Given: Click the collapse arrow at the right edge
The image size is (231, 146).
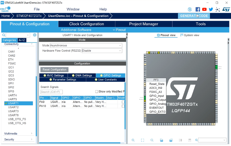Looking at the screenshot, I should click(229, 40).
